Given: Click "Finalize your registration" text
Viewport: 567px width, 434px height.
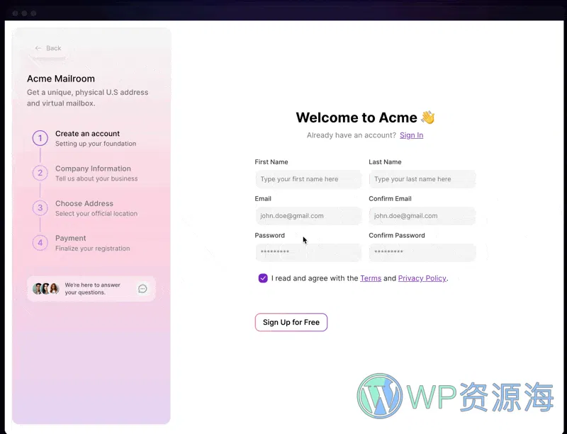Looking at the screenshot, I should click(x=93, y=249).
